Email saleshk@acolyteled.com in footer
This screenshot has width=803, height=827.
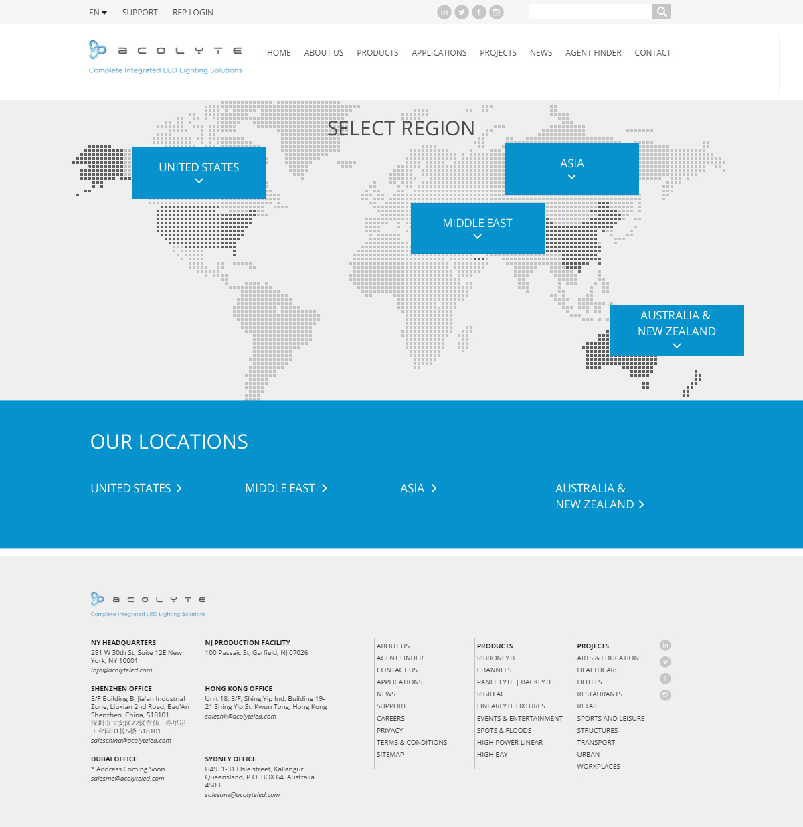[x=241, y=717]
